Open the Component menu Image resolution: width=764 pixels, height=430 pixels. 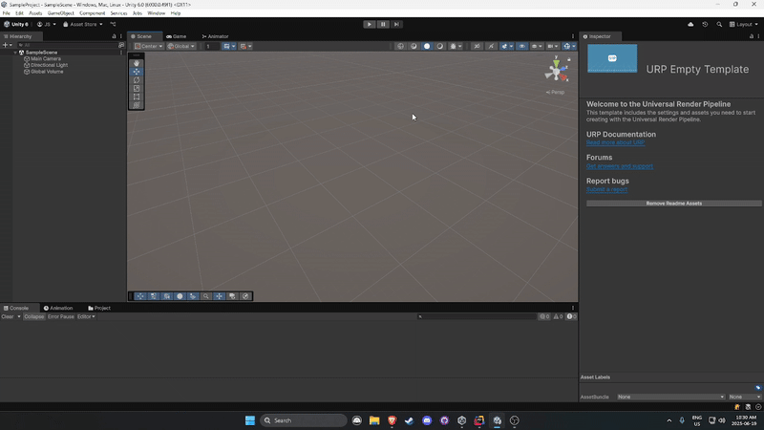[x=92, y=13]
